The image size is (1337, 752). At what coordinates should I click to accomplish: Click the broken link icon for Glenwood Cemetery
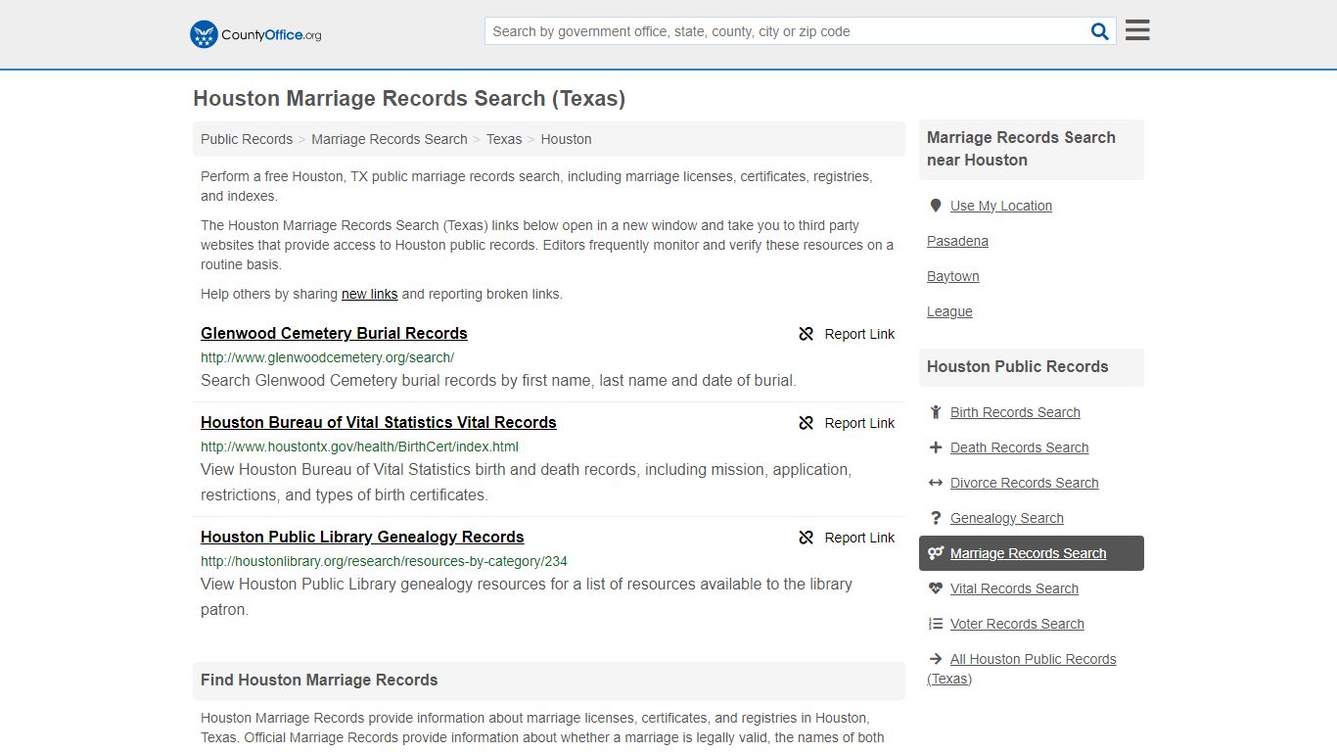point(807,334)
